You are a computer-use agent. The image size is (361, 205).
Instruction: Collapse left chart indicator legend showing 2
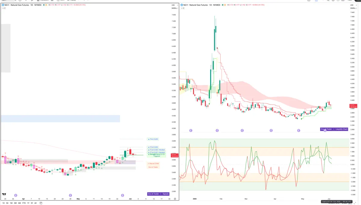(4, 8)
